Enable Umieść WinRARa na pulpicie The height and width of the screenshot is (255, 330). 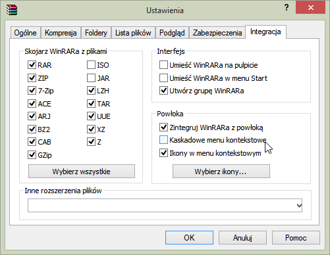pos(163,65)
